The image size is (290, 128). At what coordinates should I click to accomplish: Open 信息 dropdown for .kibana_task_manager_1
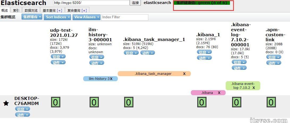131,53
